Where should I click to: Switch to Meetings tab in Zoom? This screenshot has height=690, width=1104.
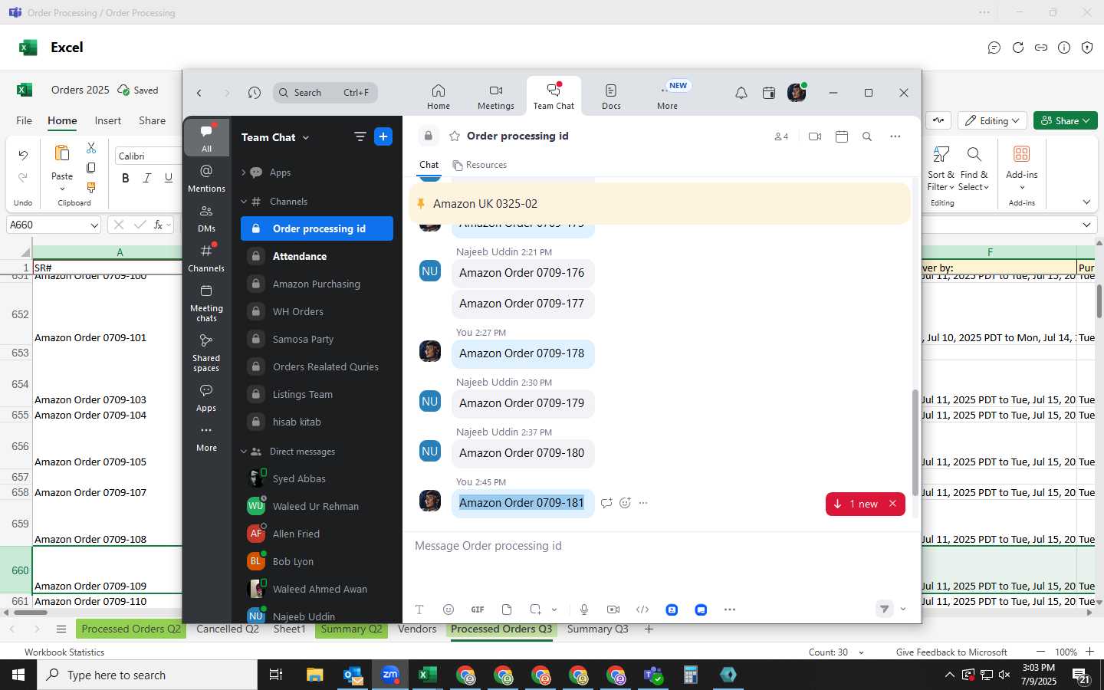496,97
